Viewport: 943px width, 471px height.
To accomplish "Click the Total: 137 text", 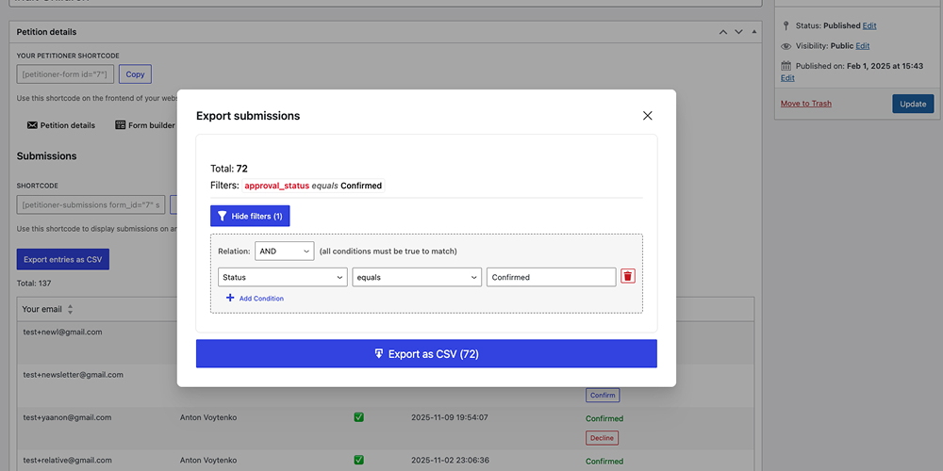I will pos(34,283).
